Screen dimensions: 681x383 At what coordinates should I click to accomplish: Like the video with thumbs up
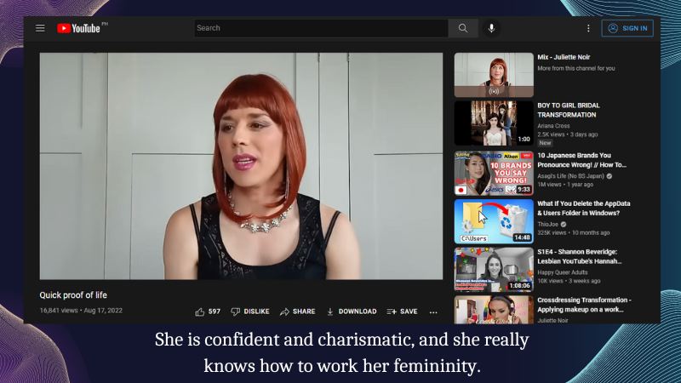208,312
